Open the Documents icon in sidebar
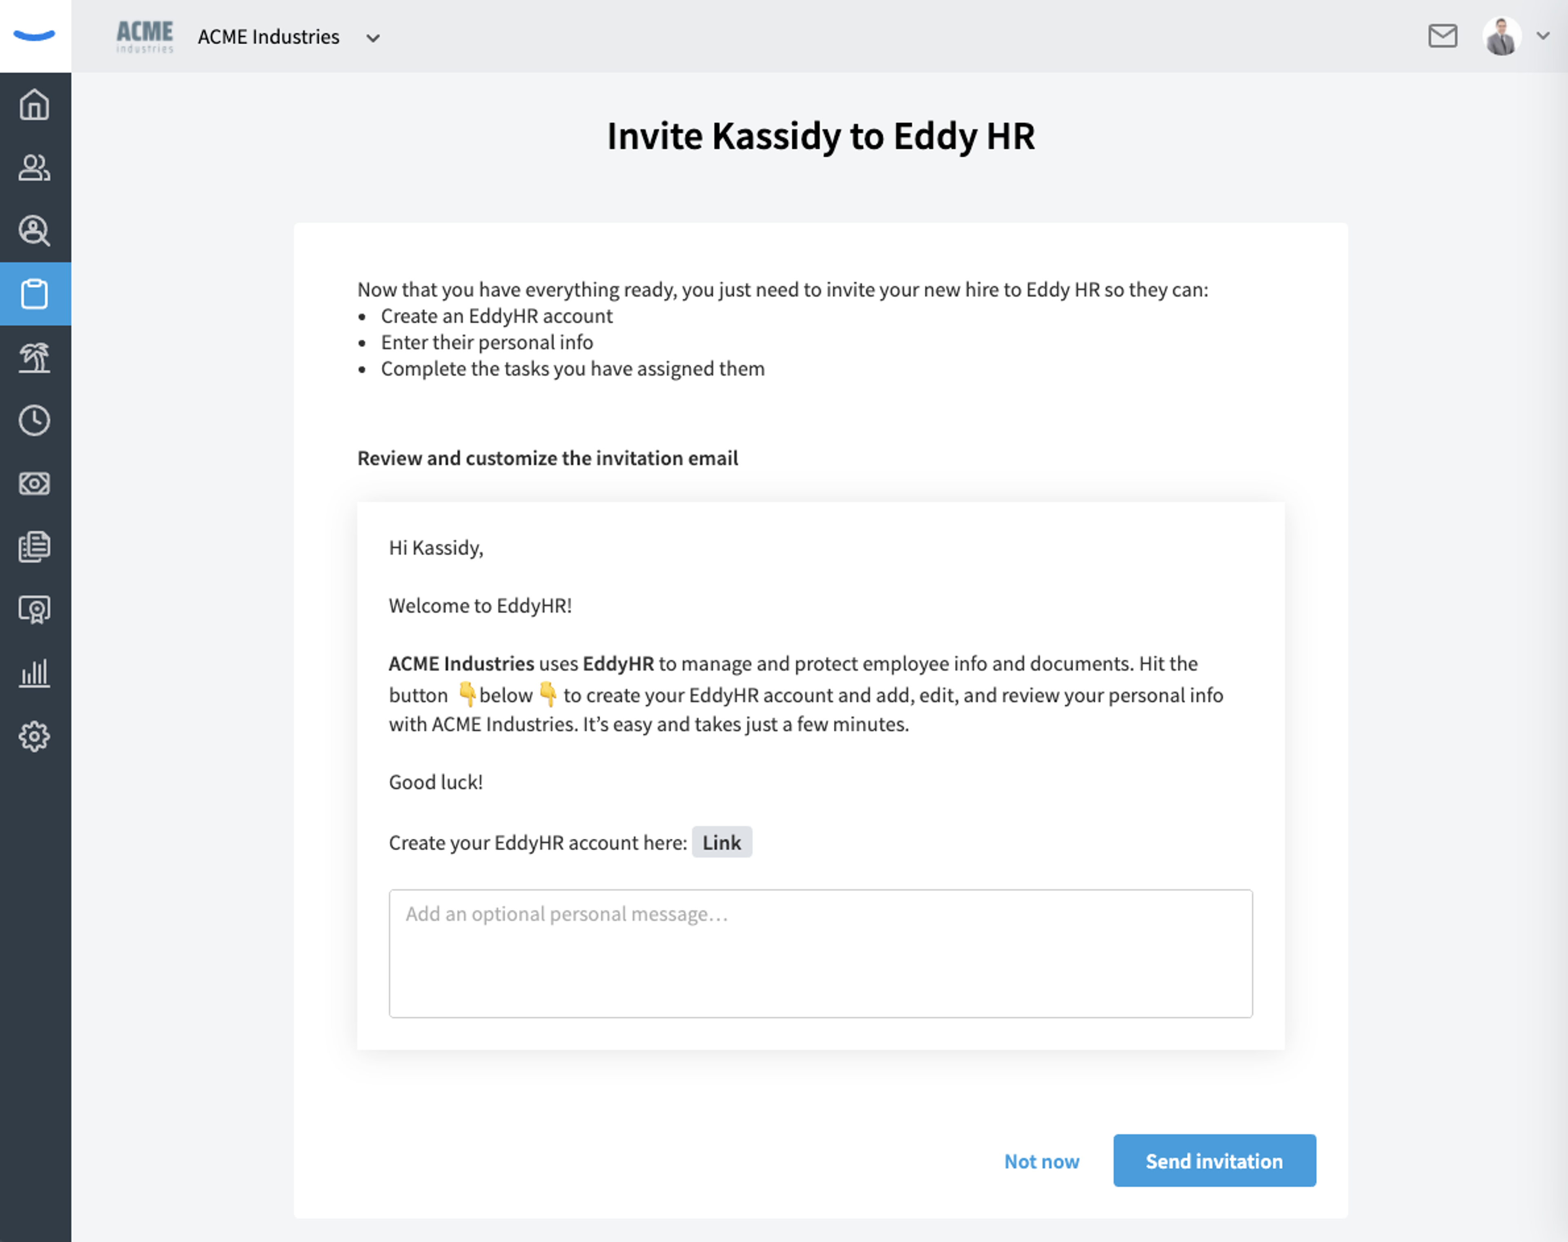The height and width of the screenshot is (1242, 1568). 34,547
